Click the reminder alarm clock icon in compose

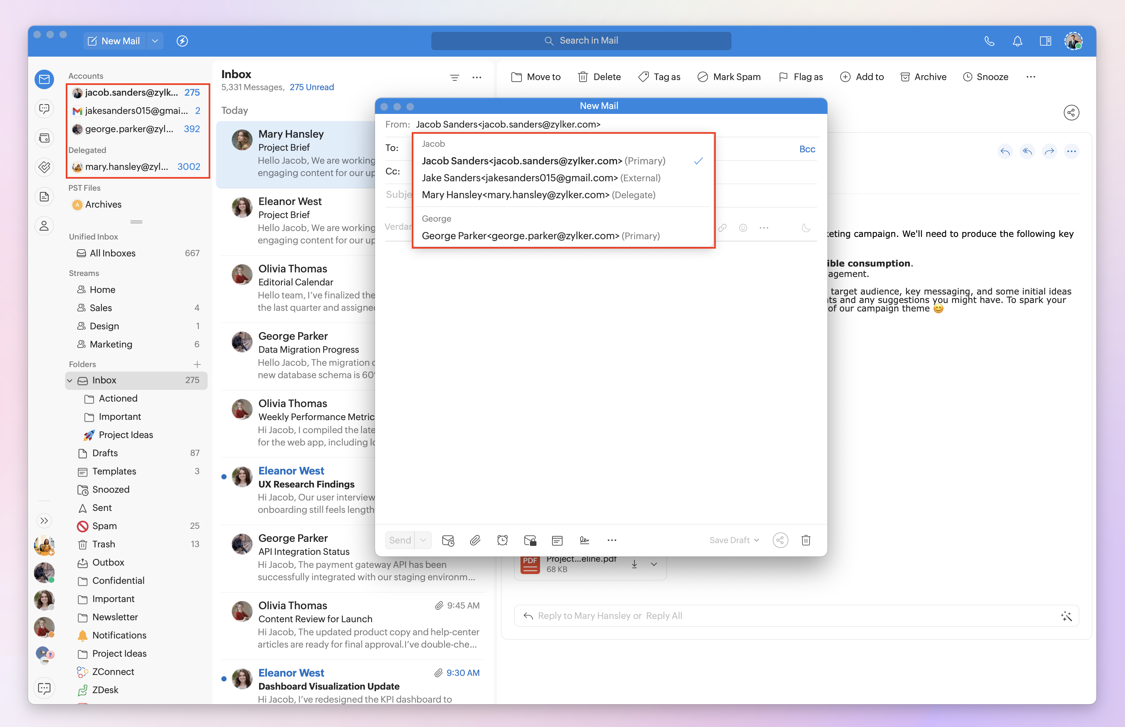coord(502,540)
